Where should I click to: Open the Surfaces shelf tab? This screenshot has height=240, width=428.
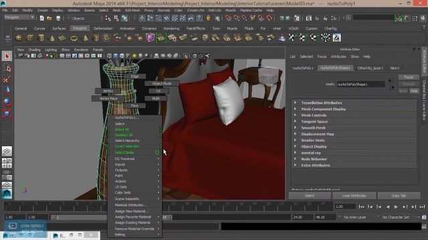point(59,28)
